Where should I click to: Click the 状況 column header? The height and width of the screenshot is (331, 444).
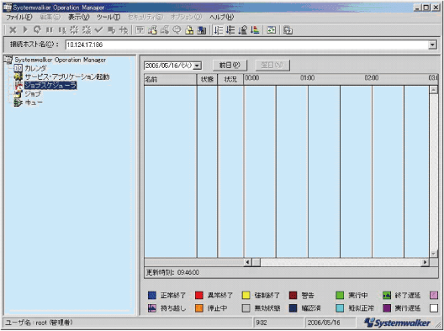tap(230, 80)
